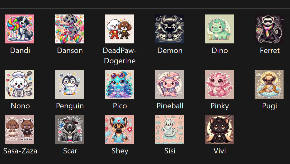The width and height of the screenshot is (290, 164).
Task: Select the Shey nurse shepherd dog icon
Action: [x=119, y=129]
